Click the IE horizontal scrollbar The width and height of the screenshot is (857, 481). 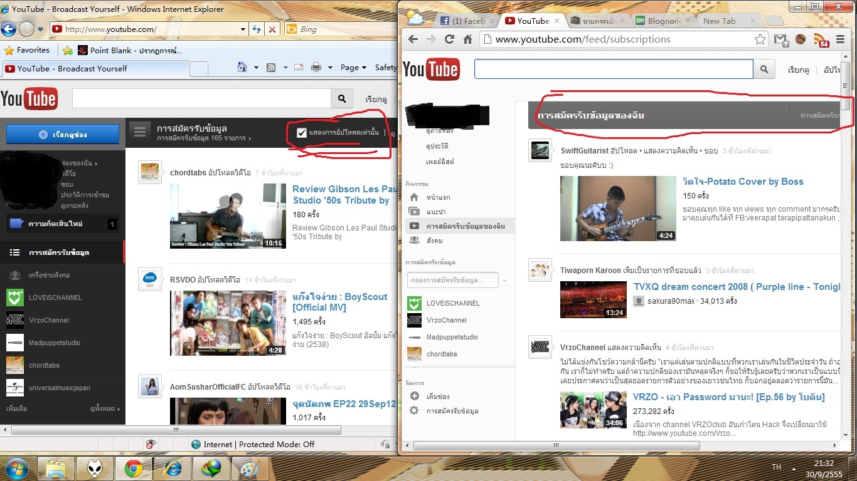176,430
